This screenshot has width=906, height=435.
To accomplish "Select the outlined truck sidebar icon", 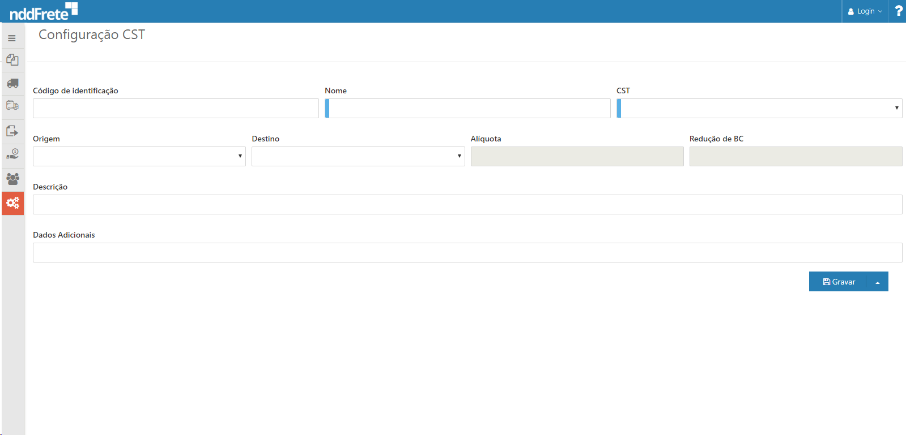I will (12, 106).
